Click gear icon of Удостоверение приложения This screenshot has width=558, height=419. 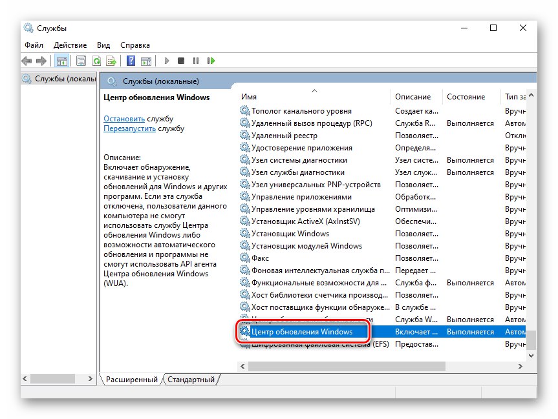244,147
